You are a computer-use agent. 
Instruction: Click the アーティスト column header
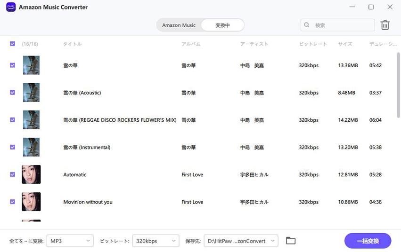click(x=254, y=44)
